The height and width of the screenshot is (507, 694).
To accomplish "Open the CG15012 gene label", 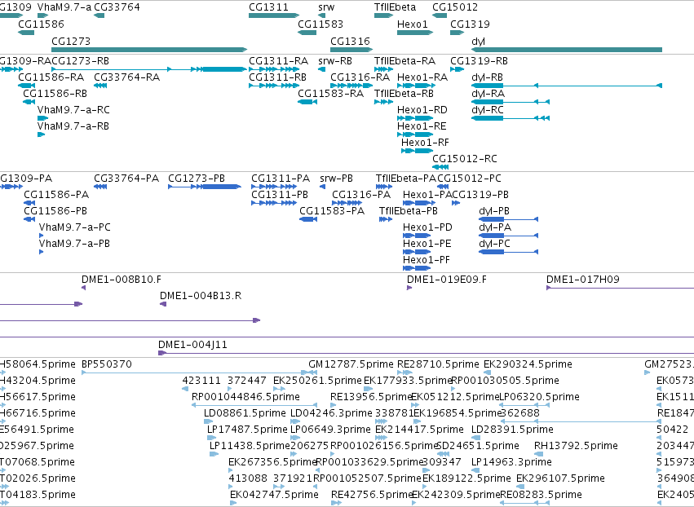I will coord(455,7).
